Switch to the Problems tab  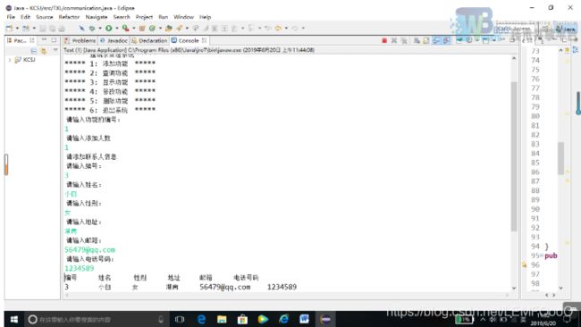(80, 41)
